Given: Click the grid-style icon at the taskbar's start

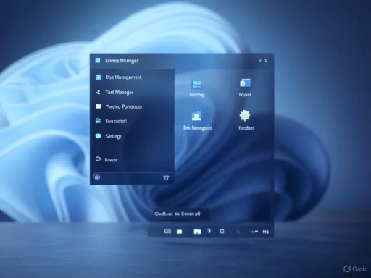Looking at the screenshot, I should pos(167,232).
